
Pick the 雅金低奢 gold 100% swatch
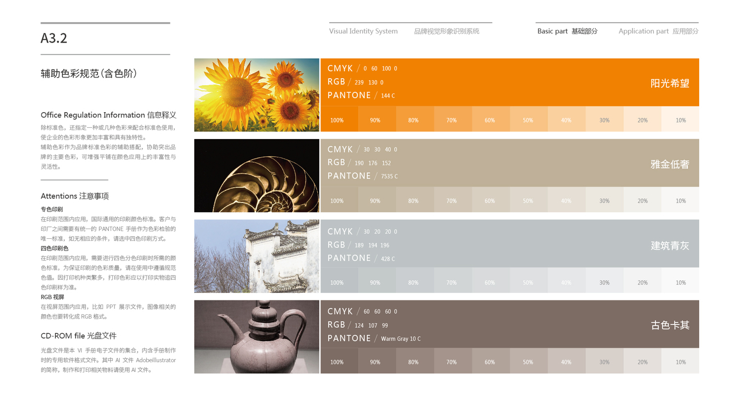click(339, 200)
